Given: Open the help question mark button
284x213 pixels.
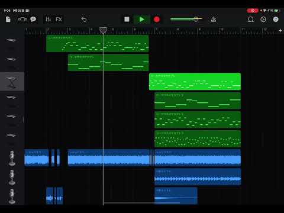Looking at the screenshot, I should pyautogui.click(x=276, y=20).
